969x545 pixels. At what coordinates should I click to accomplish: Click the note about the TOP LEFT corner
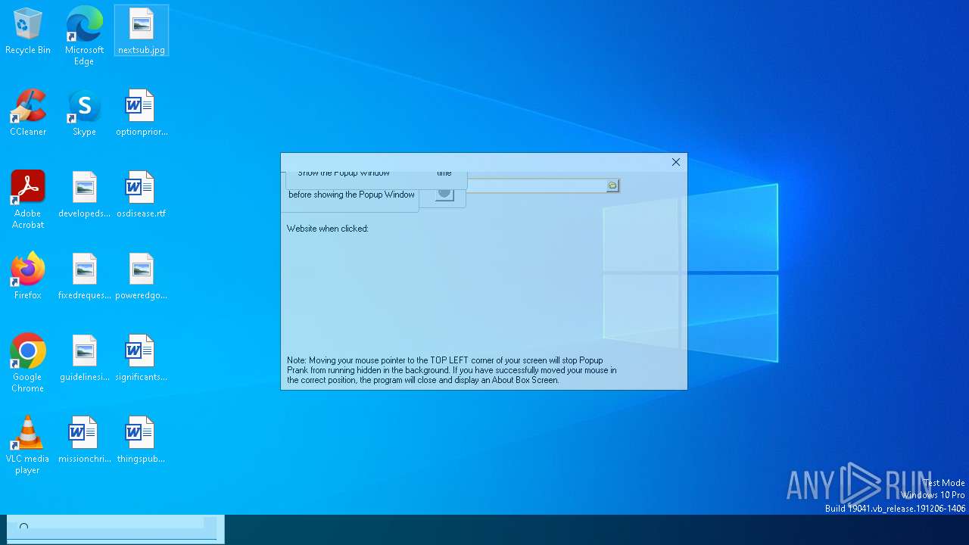(452, 370)
